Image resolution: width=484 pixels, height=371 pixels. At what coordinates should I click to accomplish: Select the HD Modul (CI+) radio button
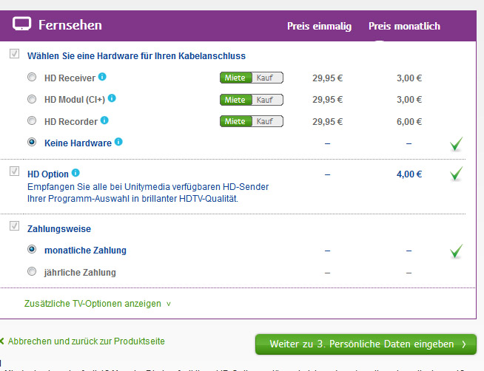click(32, 99)
